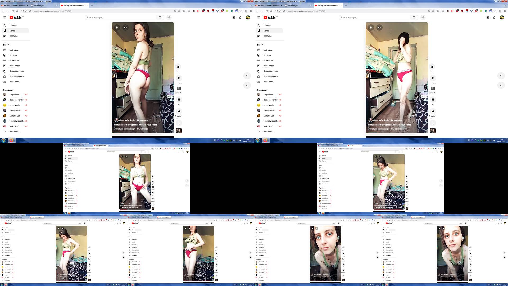Click the dislike thumbs-down icon

click(179, 78)
